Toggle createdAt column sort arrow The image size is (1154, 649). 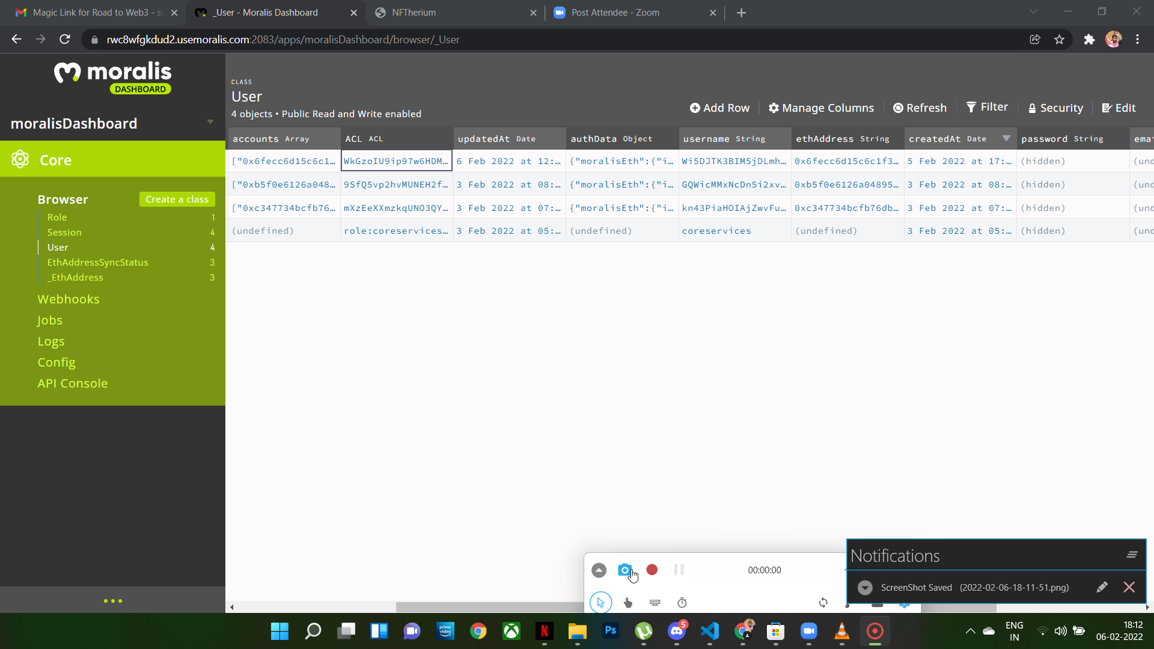(1006, 138)
